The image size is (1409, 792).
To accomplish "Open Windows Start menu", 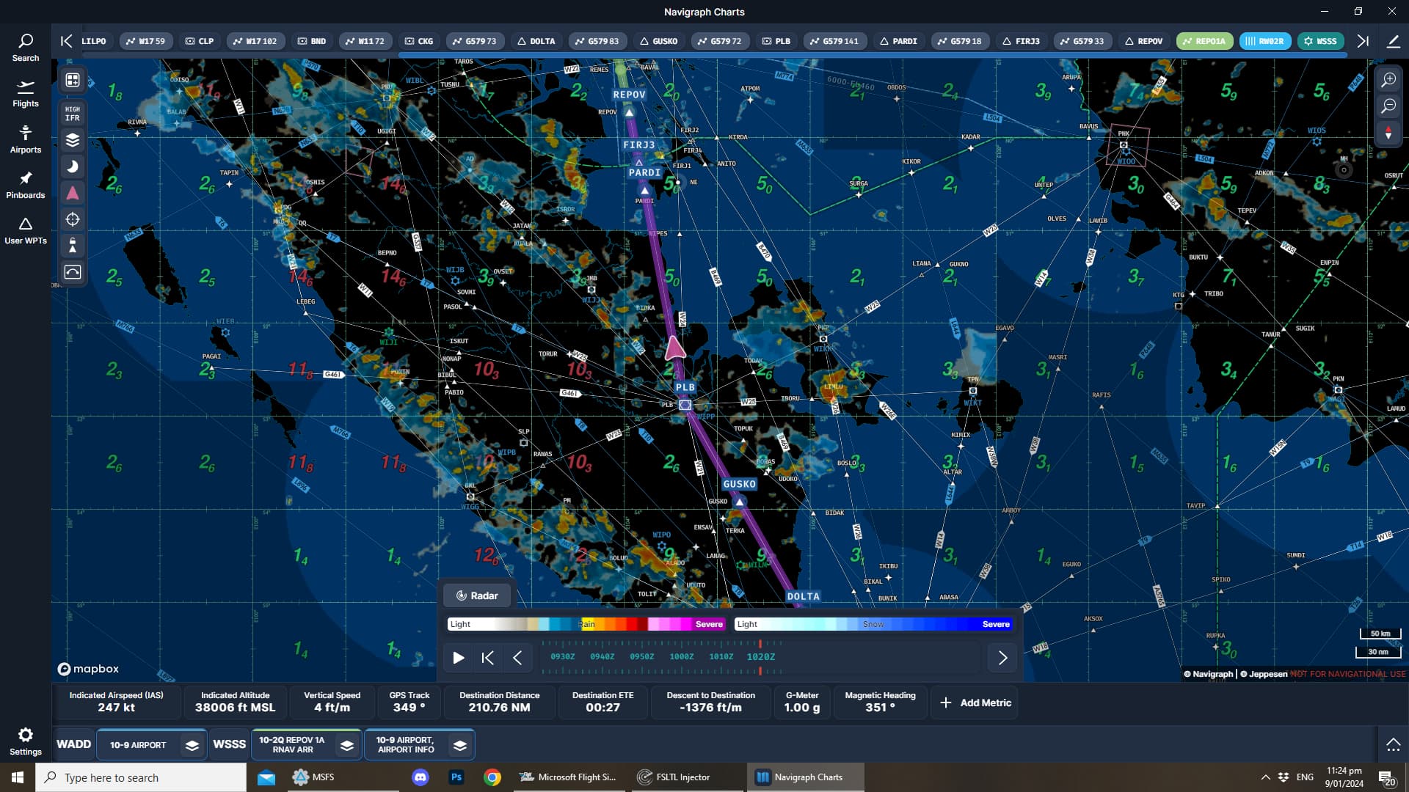I will [x=18, y=777].
